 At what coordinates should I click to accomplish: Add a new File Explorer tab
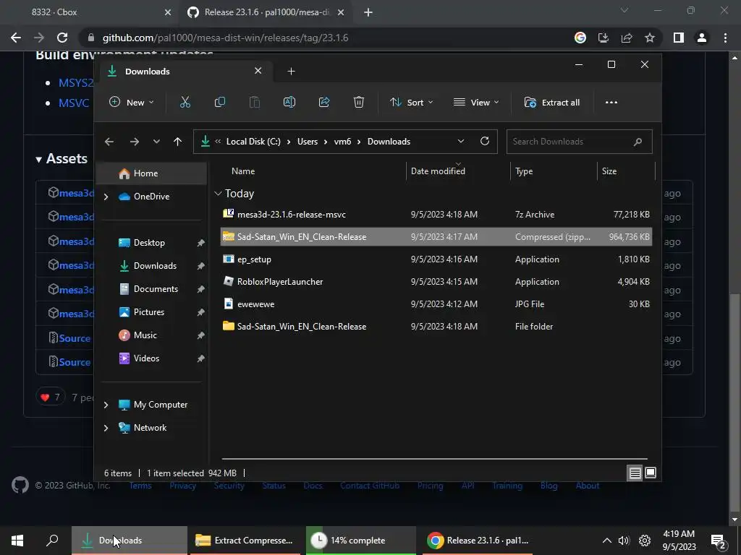(x=291, y=72)
